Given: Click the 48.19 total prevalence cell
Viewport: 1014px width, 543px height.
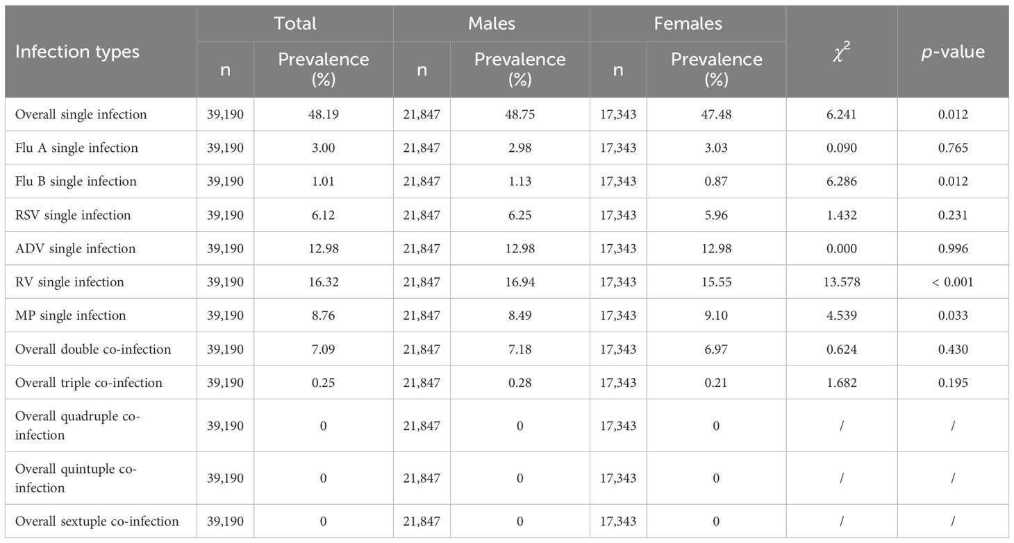Looking at the screenshot, I should (x=323, y=114).
